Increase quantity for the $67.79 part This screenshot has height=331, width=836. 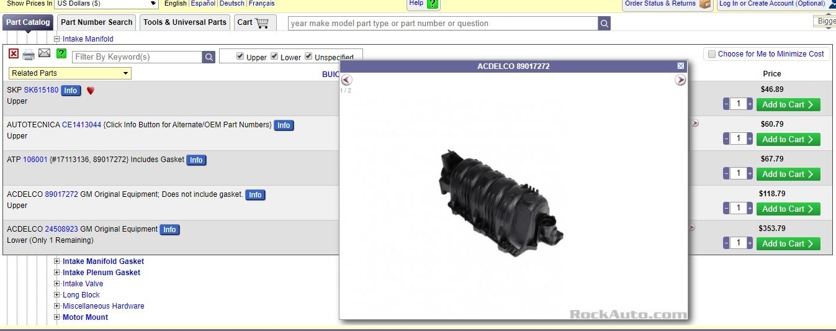click(750, 174)
